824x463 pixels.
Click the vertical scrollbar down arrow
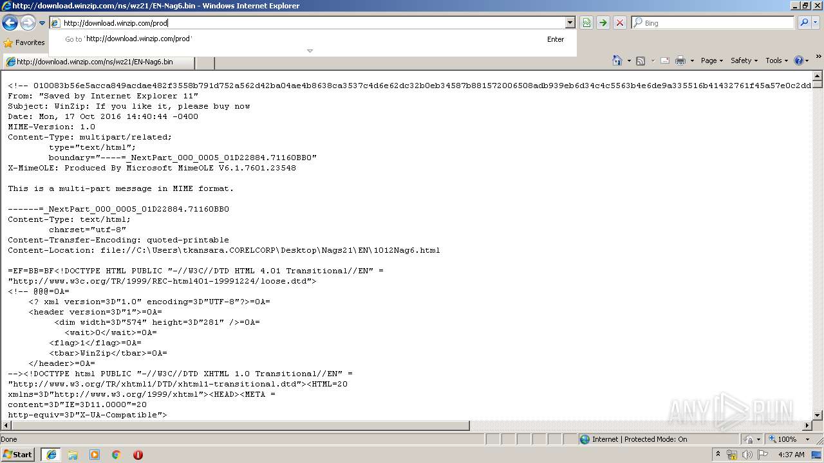(x=818, y=415)
